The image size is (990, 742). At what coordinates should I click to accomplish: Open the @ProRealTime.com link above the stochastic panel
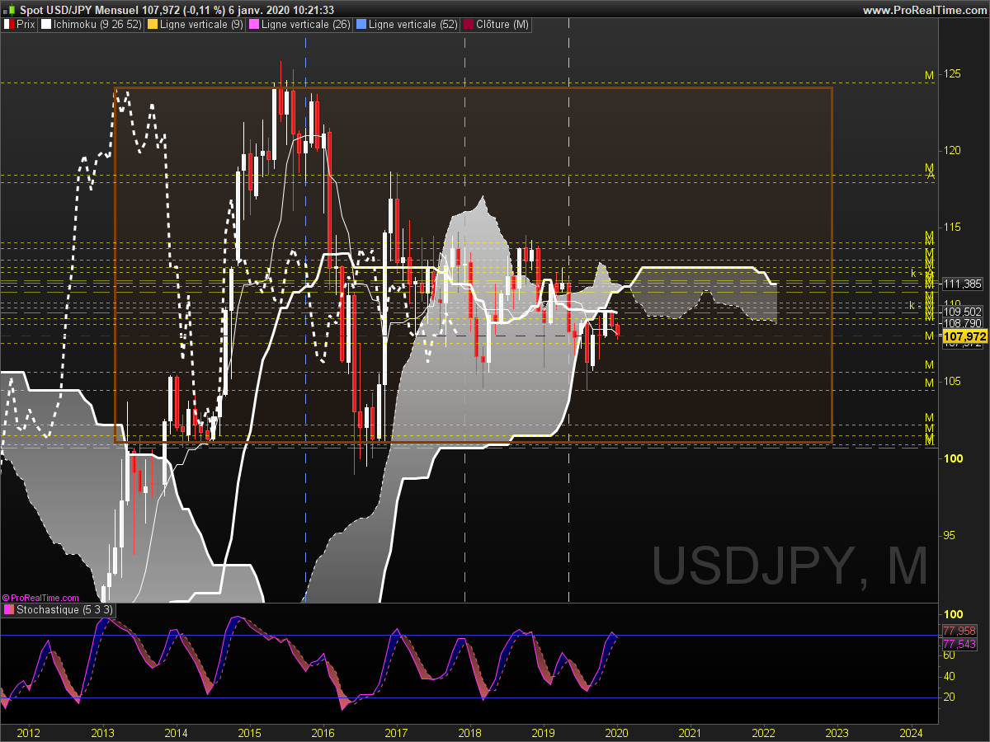(40, 598)
